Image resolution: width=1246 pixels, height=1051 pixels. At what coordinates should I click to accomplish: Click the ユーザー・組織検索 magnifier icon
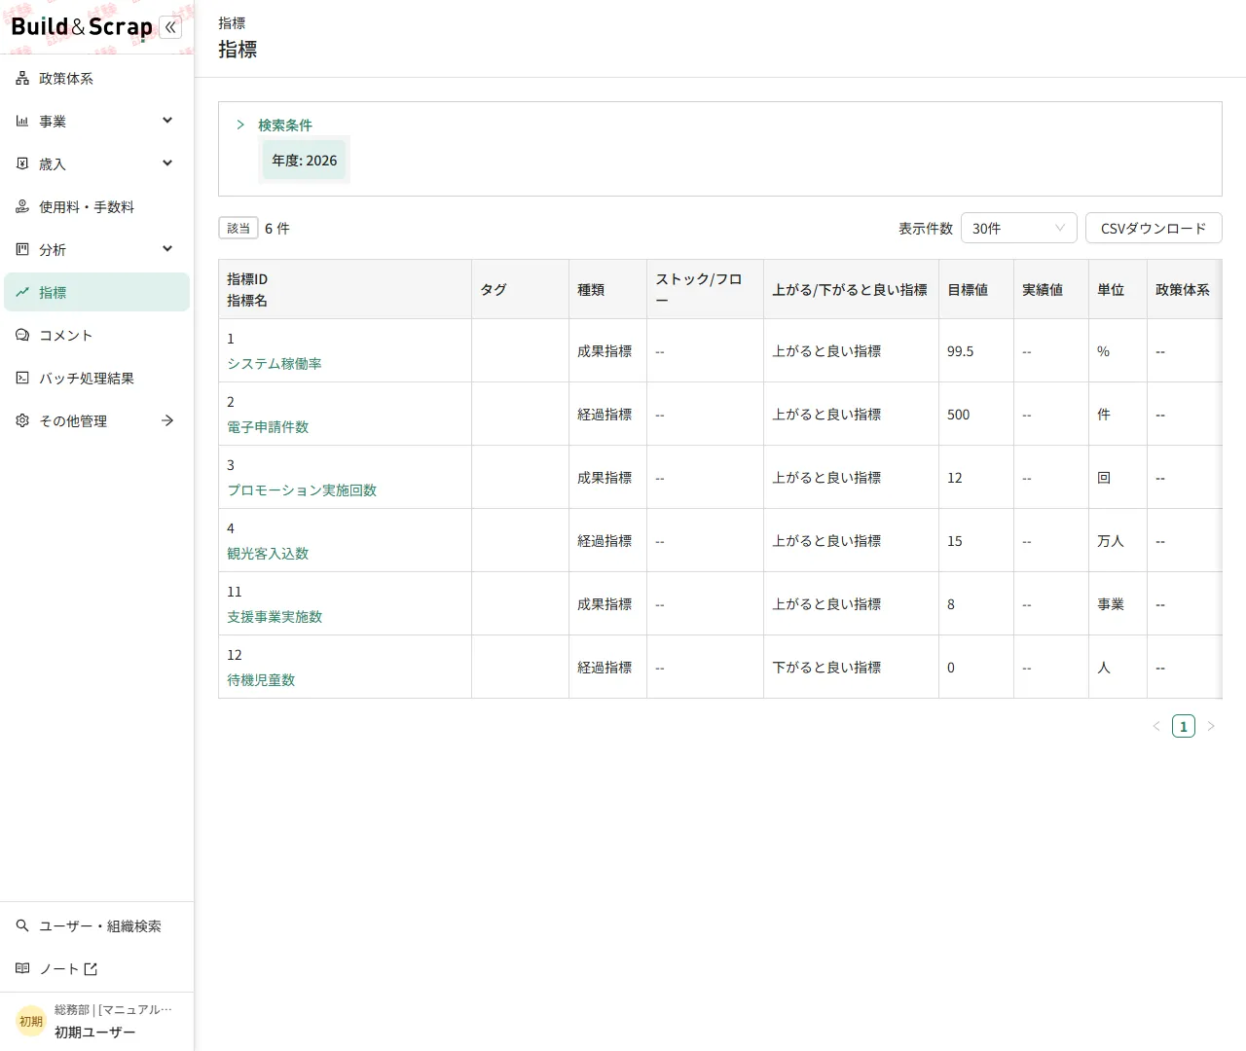[22, 925]
